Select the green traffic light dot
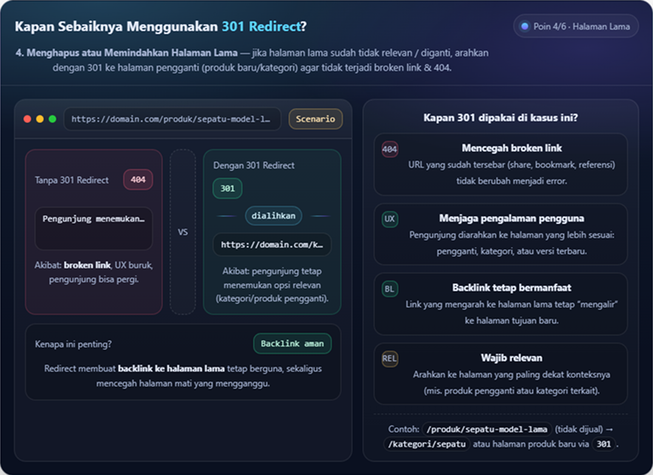 click(x=52, y=119)
